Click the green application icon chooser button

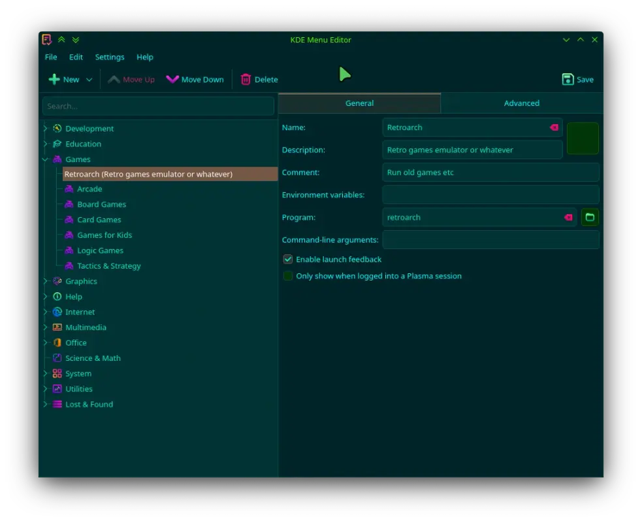(583, 138)
